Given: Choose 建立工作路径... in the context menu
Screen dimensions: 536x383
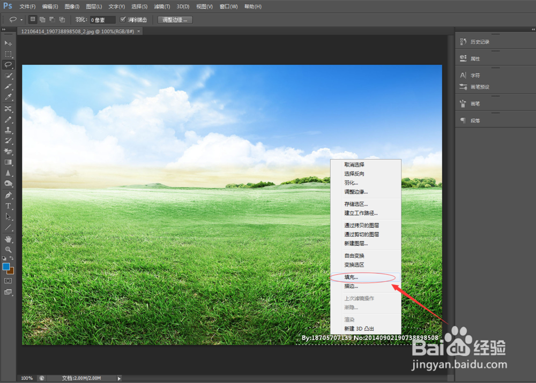Looking at the screenshot, I should (x=366, y=213).
